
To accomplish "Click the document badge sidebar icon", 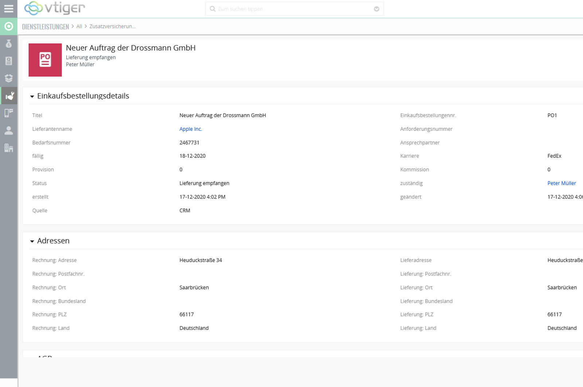I will [9, 61].
